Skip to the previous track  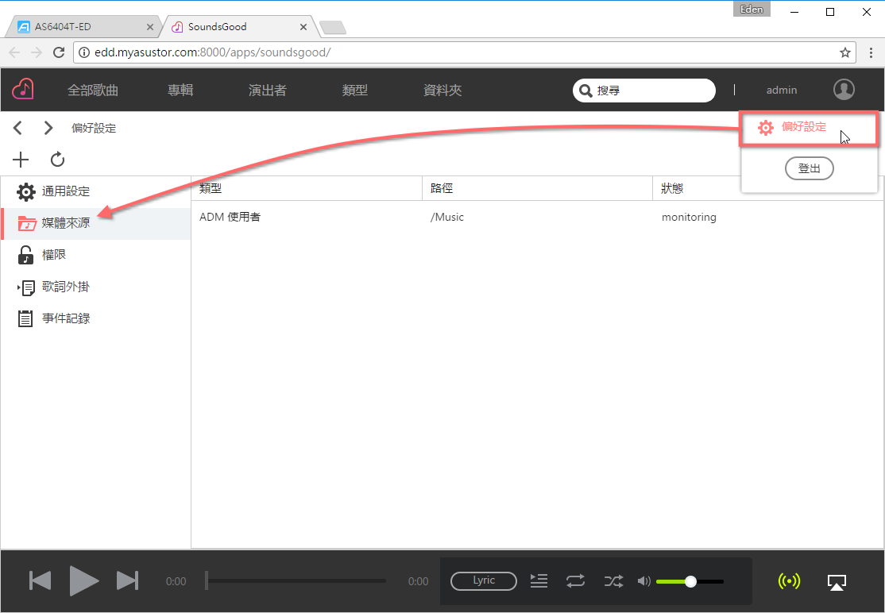click(x=40, y=581)
